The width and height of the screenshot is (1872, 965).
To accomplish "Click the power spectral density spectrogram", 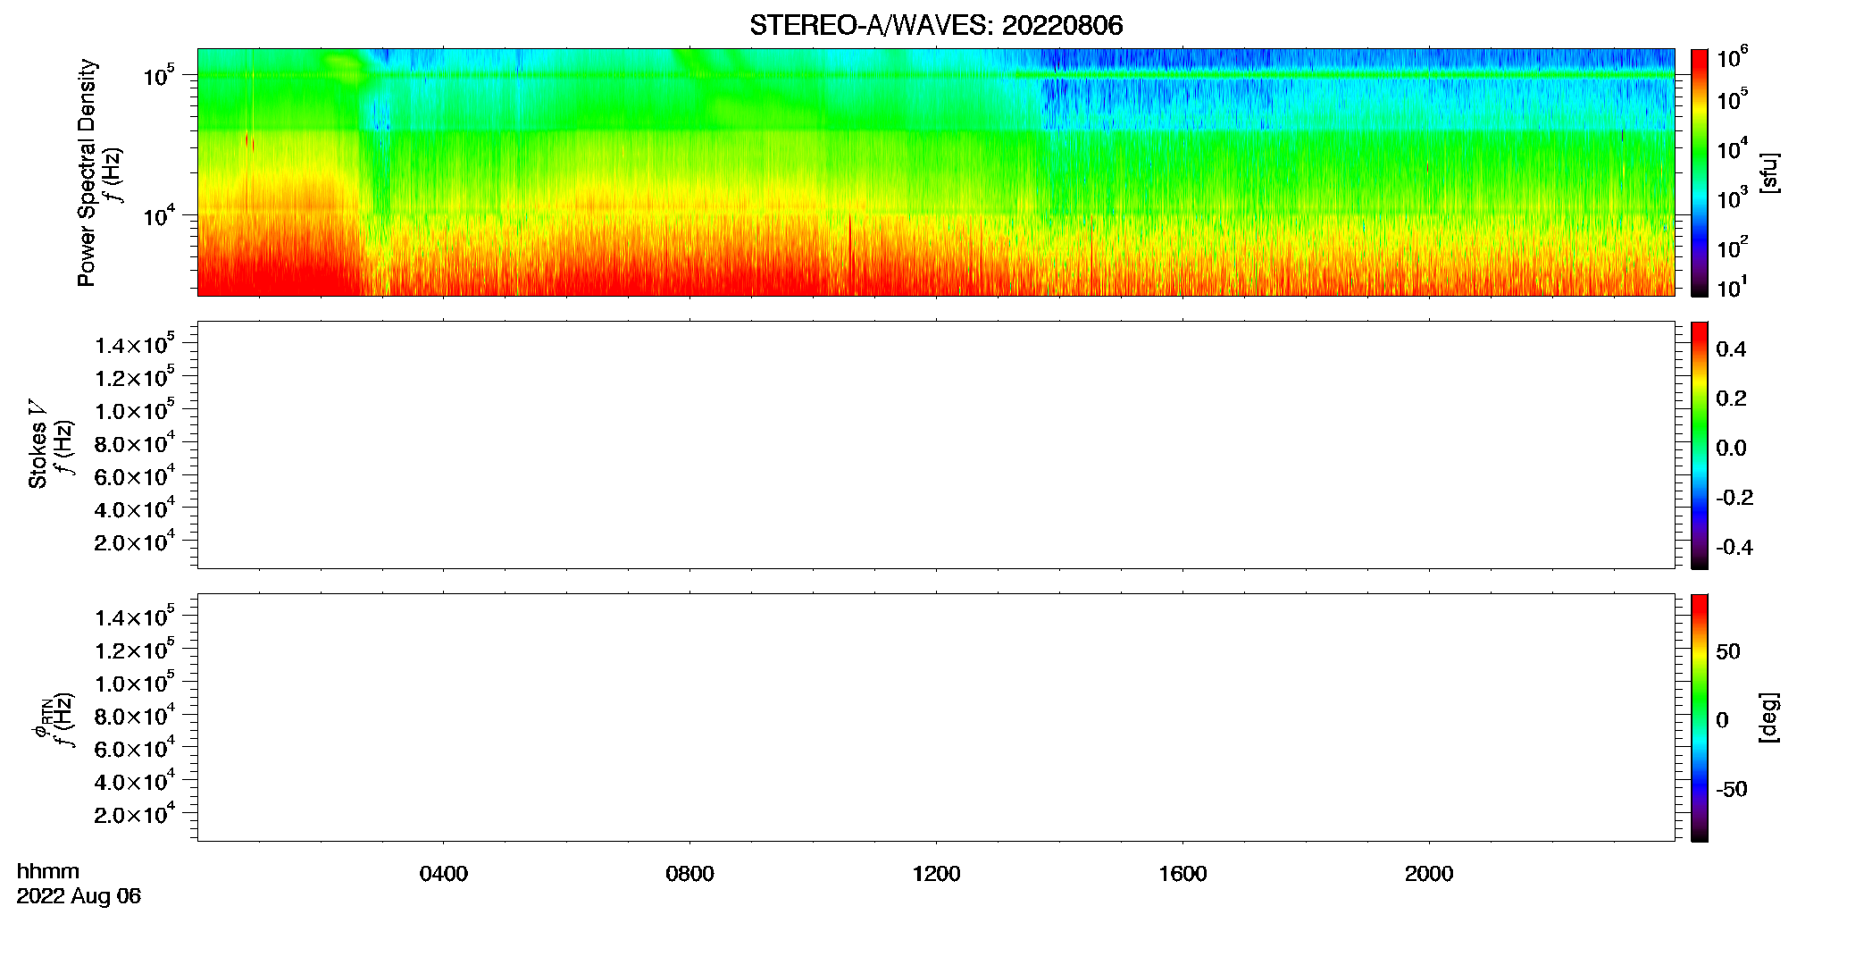I will [936, 172].
